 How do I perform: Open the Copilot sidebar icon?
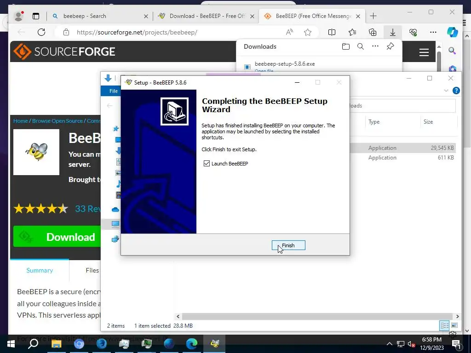453,32
